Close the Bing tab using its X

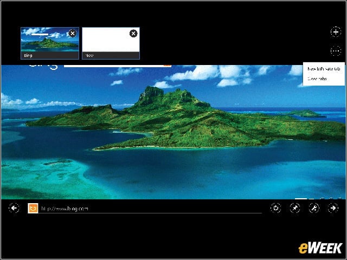tap(72, 34)
